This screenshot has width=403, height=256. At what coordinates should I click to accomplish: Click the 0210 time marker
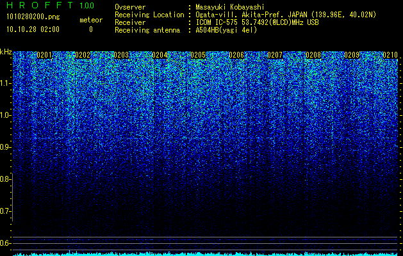[x=390, y=55]
